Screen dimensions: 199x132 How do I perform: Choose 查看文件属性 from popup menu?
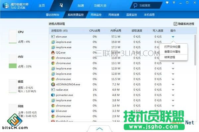click(172, 52)
